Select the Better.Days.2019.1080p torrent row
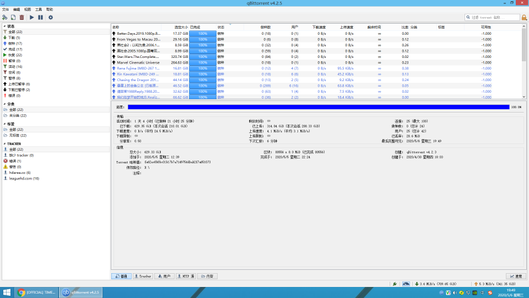This screenshot has height=298, width=529. [316, 34]
